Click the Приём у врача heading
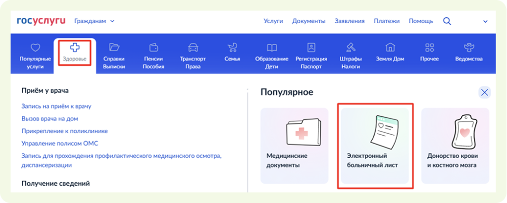Screen dimensions: 507x203 pyautogui.click(x=45, y=91)
